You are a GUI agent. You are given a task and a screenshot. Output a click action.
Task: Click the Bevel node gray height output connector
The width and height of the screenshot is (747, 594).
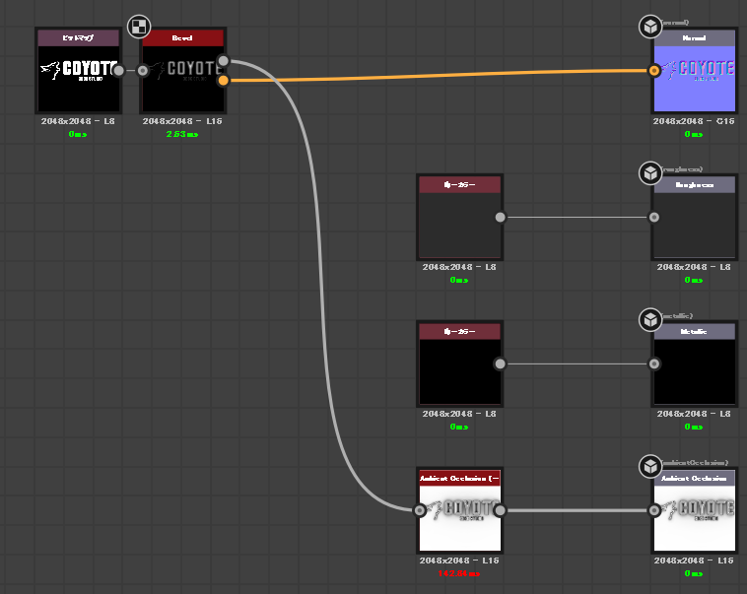223,60
